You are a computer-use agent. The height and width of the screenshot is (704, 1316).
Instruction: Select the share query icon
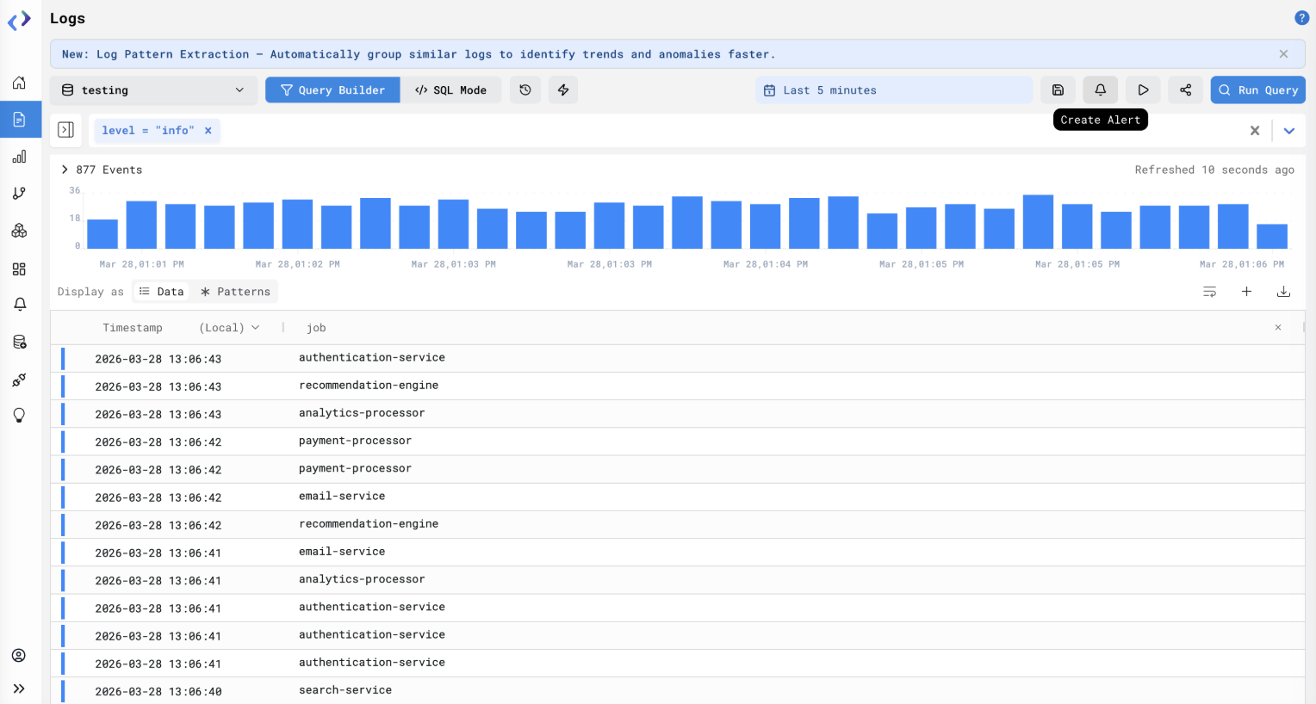1185,90
